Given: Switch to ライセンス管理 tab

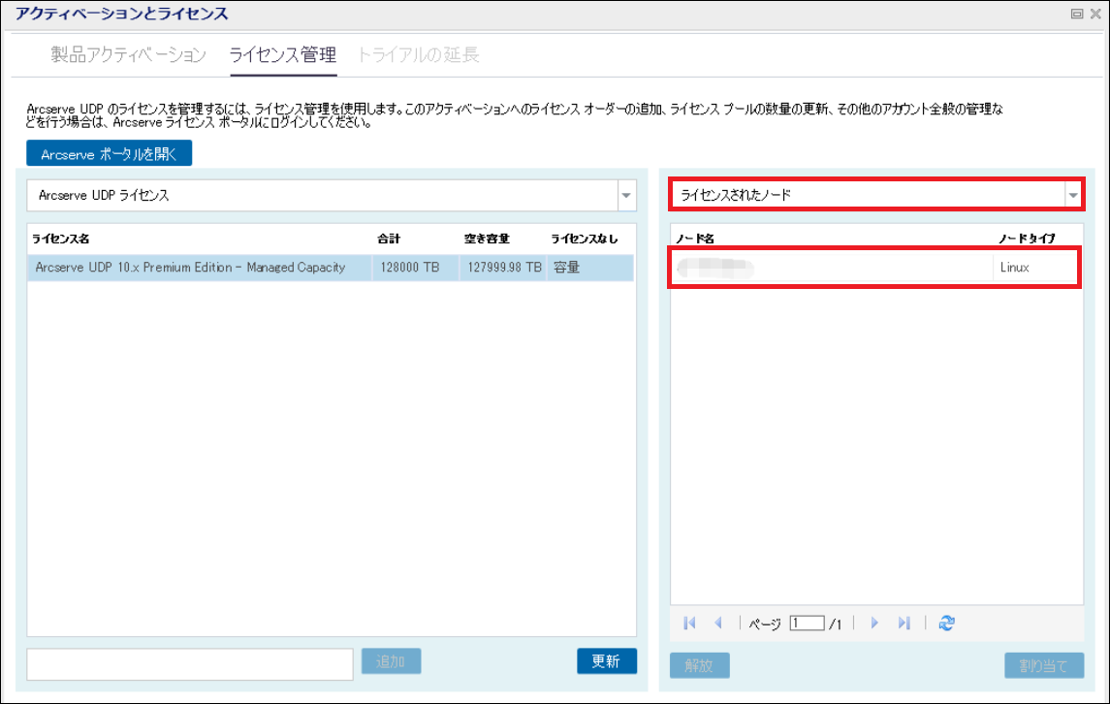Looking at the screenshot, I should pos(282,55).
